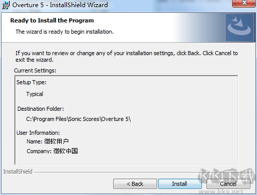Click the Install button
Screen dimensions: 257x195
(x=180, y=184)
